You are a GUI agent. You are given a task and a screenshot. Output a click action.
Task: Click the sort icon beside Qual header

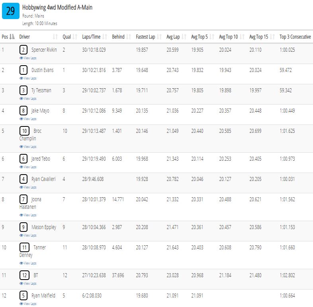pos(75,37)
